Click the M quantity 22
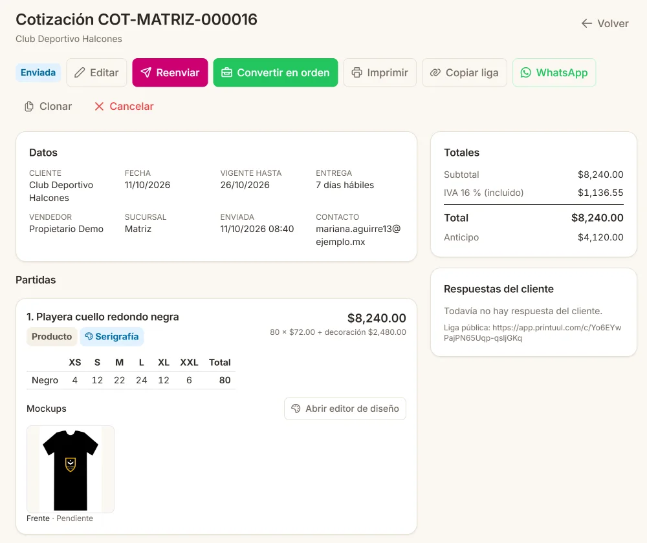 click(x=119, y=380)
